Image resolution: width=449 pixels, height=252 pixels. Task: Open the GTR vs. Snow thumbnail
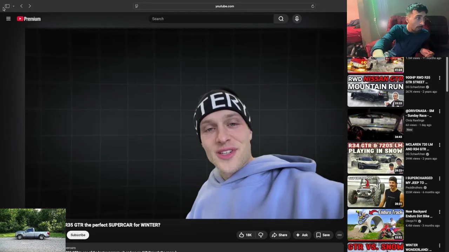point(376,247)
